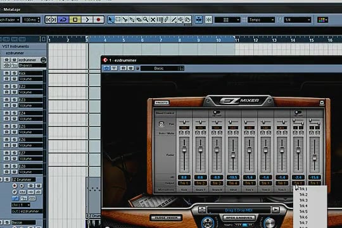Choose Trk 4 in the output menu
The image size is (342, 228).
tap(303, 206)
